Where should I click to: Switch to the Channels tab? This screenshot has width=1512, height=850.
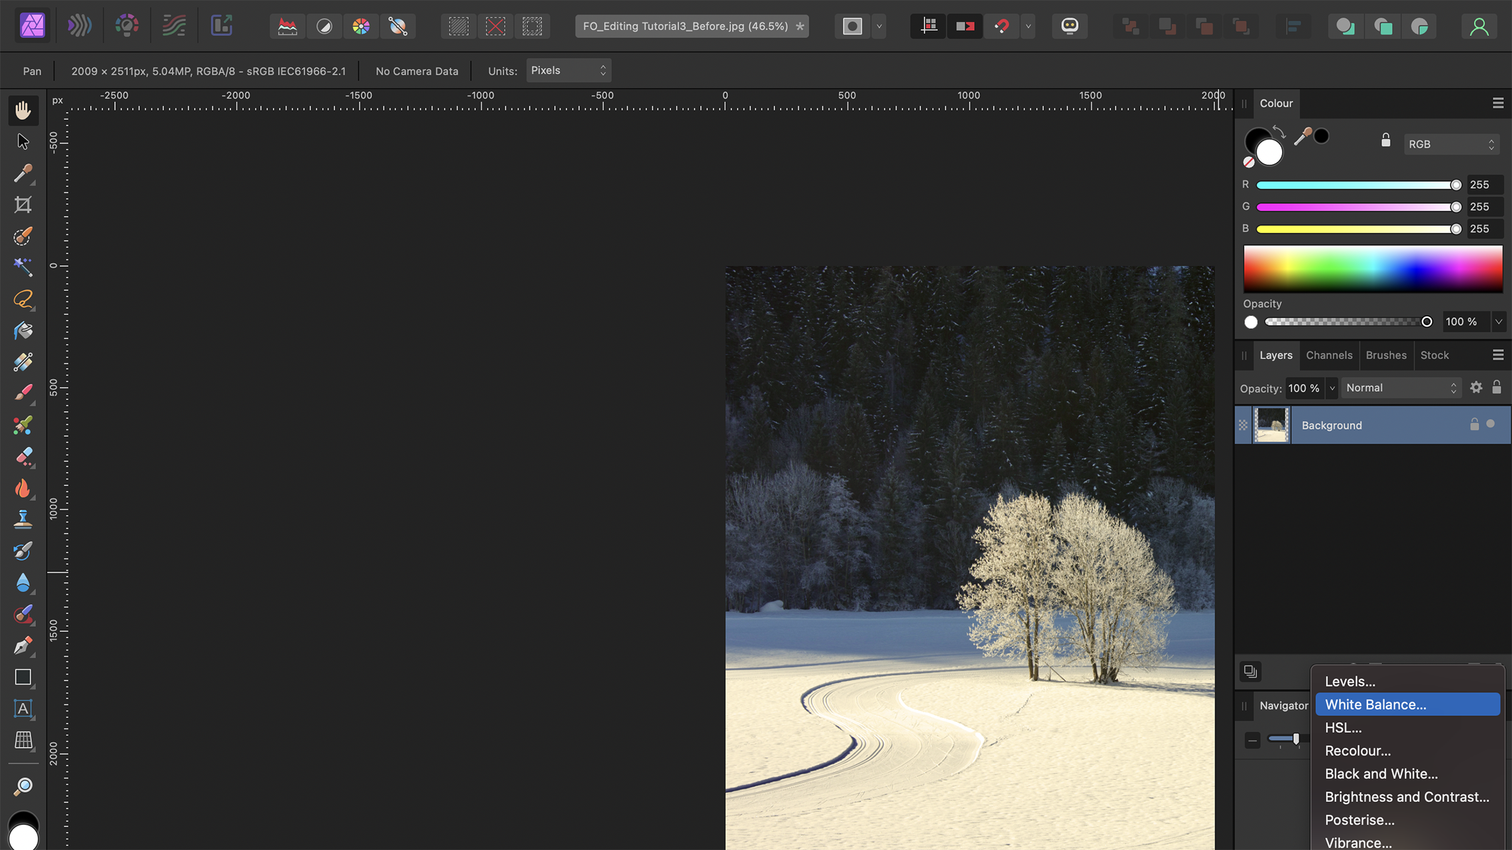tap(1329, 355)
